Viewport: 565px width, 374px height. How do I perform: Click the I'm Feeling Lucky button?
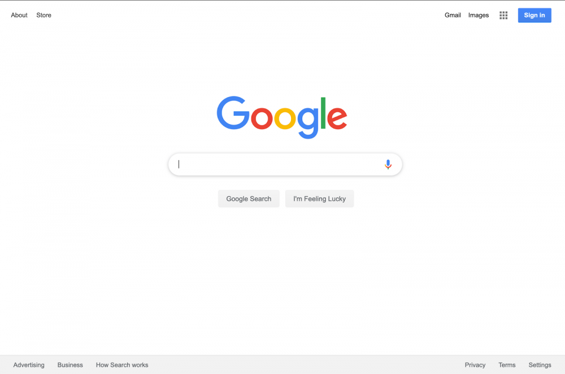pos(319,199)
